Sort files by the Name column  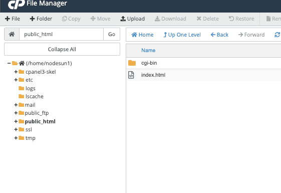click(148, 50)
